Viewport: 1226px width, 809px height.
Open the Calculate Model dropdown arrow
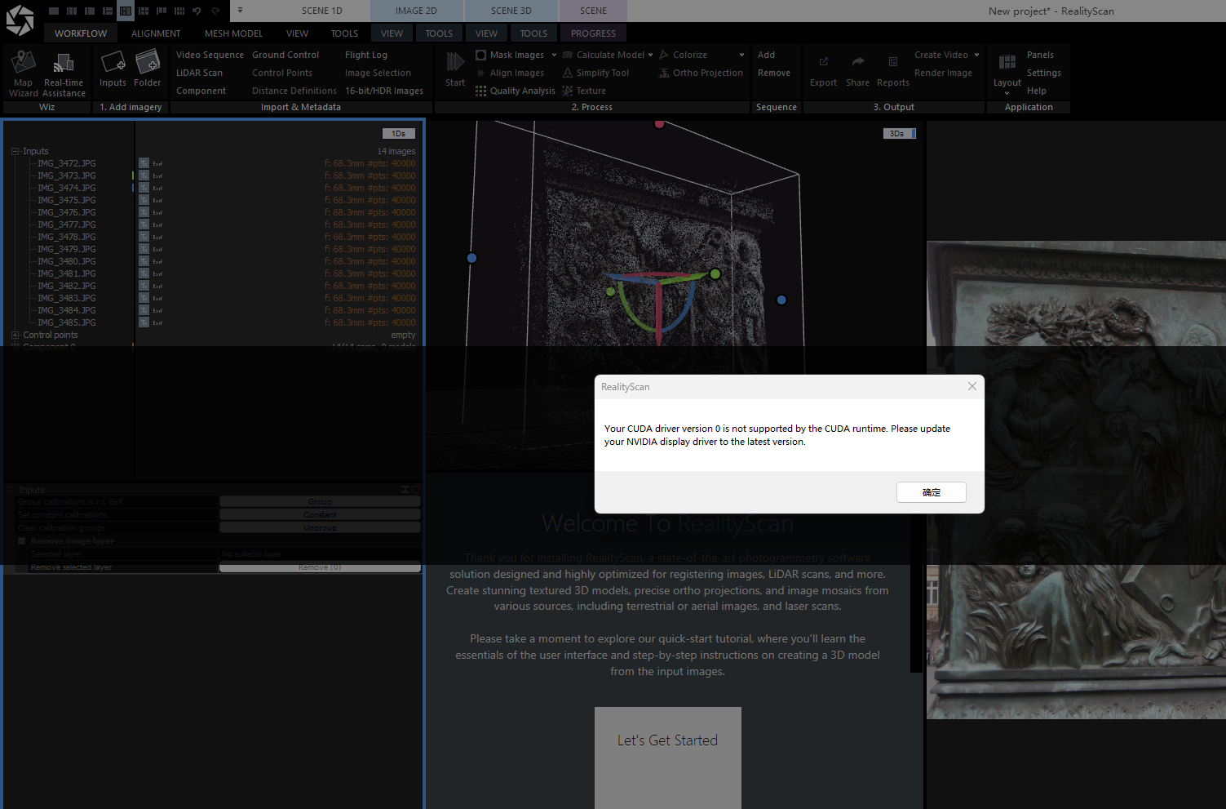tap(650, 55)
